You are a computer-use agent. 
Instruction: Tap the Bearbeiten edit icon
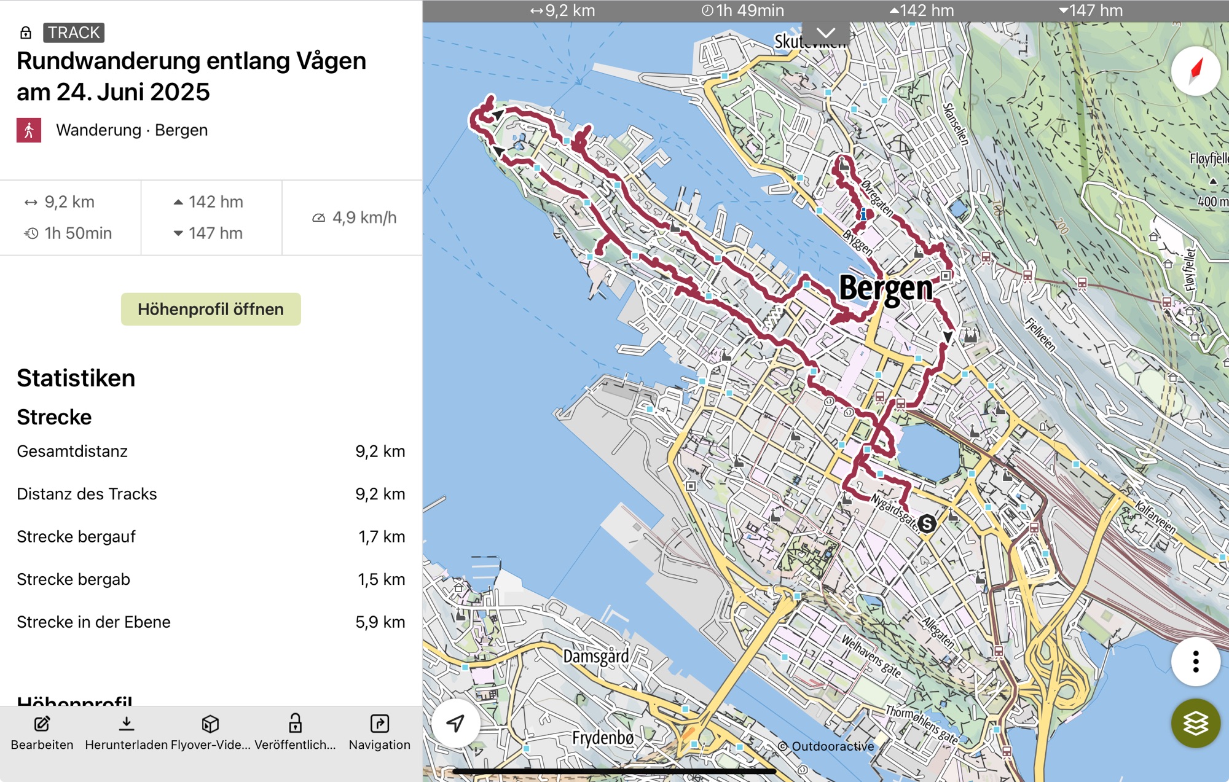pos(42,724)
